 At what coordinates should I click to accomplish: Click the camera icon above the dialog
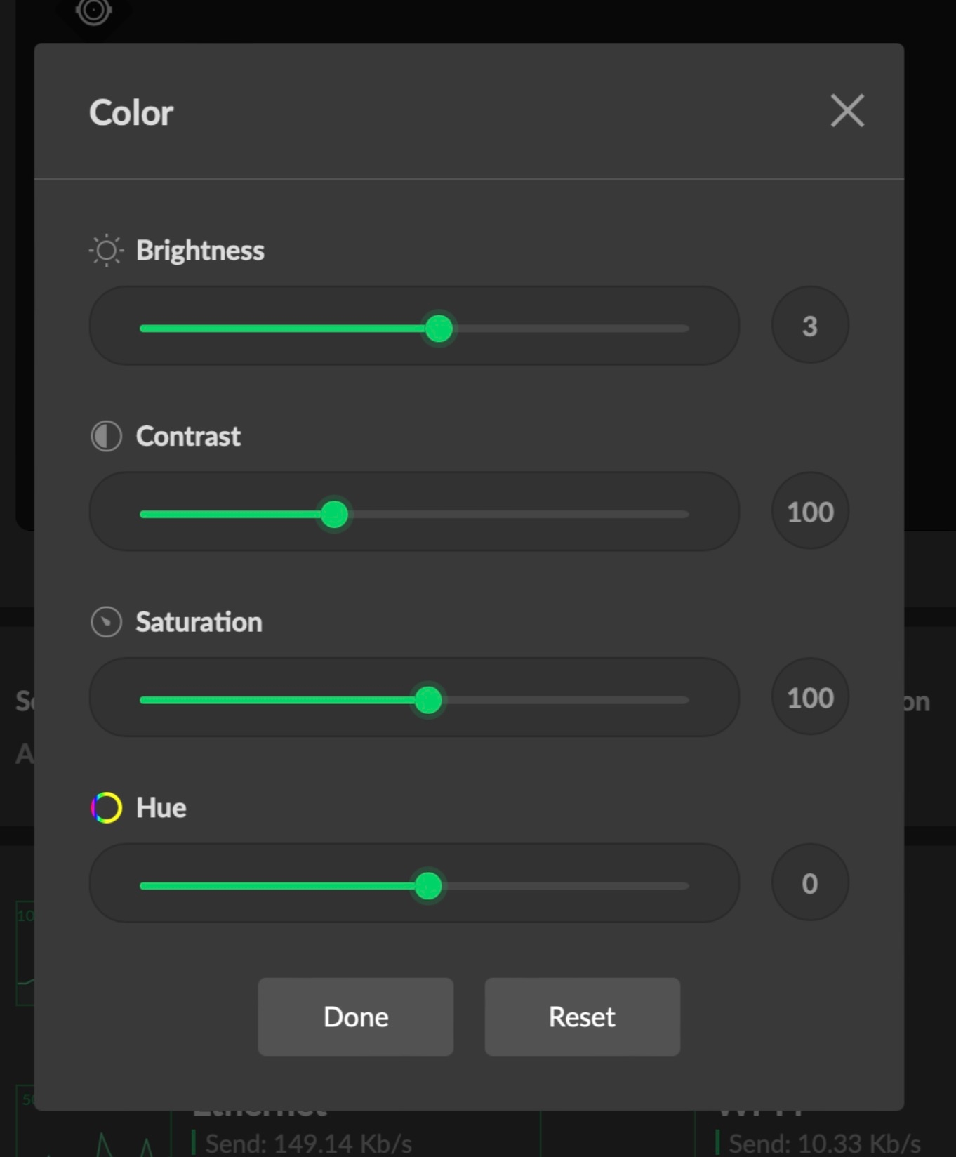(x=93, y=10)
